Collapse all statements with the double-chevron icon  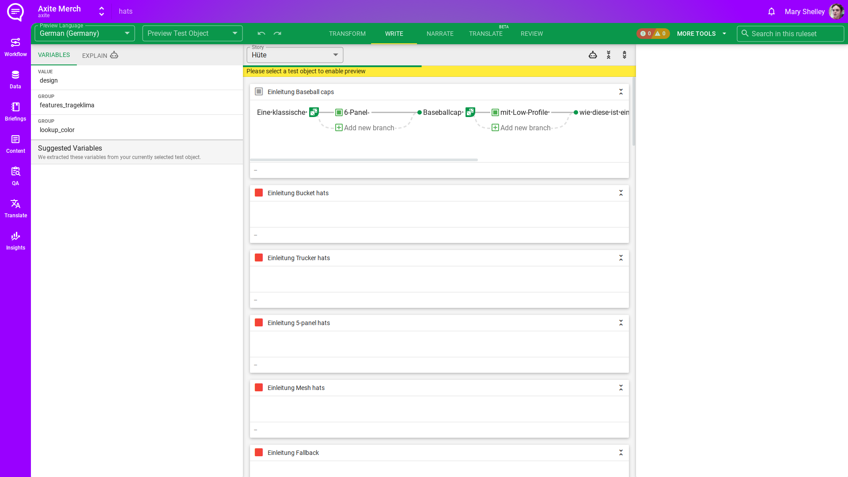pyautogui.click(x=609, y=55)
